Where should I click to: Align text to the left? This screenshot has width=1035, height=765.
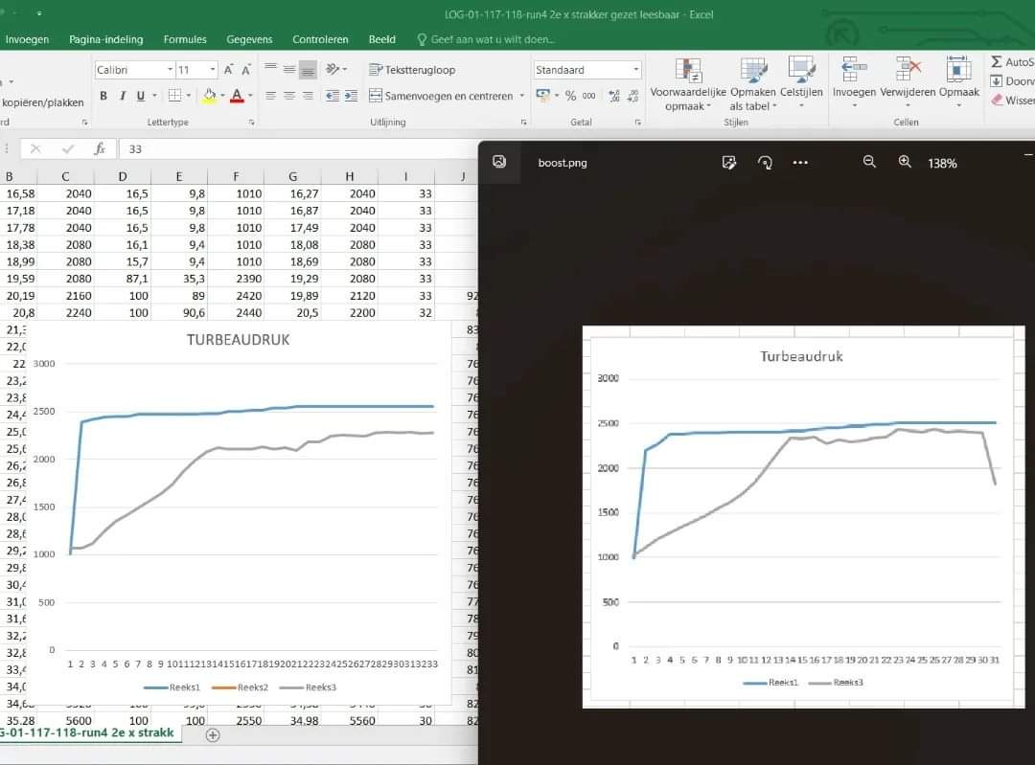click(x=270, y=96)
